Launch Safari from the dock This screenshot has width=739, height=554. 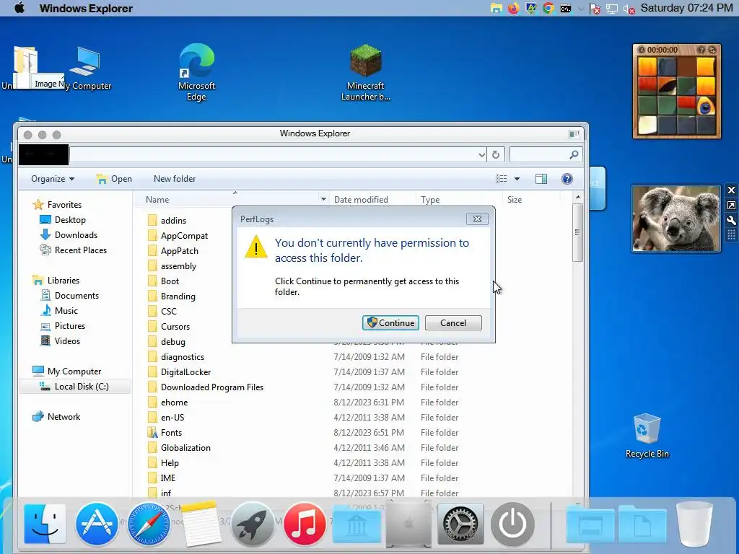click(x=149, y=524)
